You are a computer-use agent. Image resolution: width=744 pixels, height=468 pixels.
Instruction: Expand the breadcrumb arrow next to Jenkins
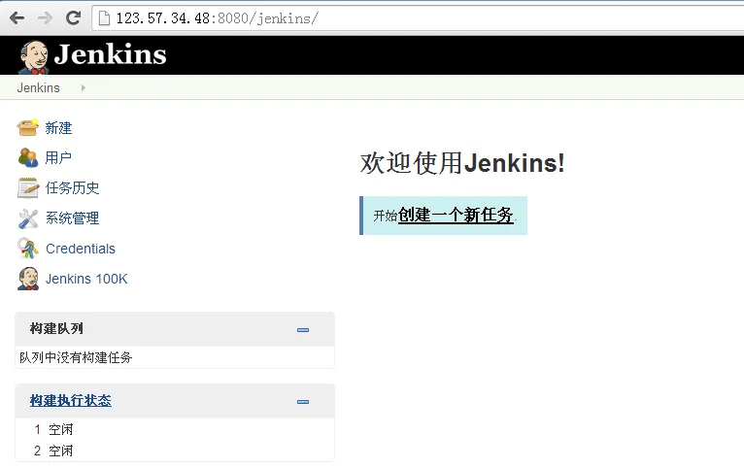(83, 87)
